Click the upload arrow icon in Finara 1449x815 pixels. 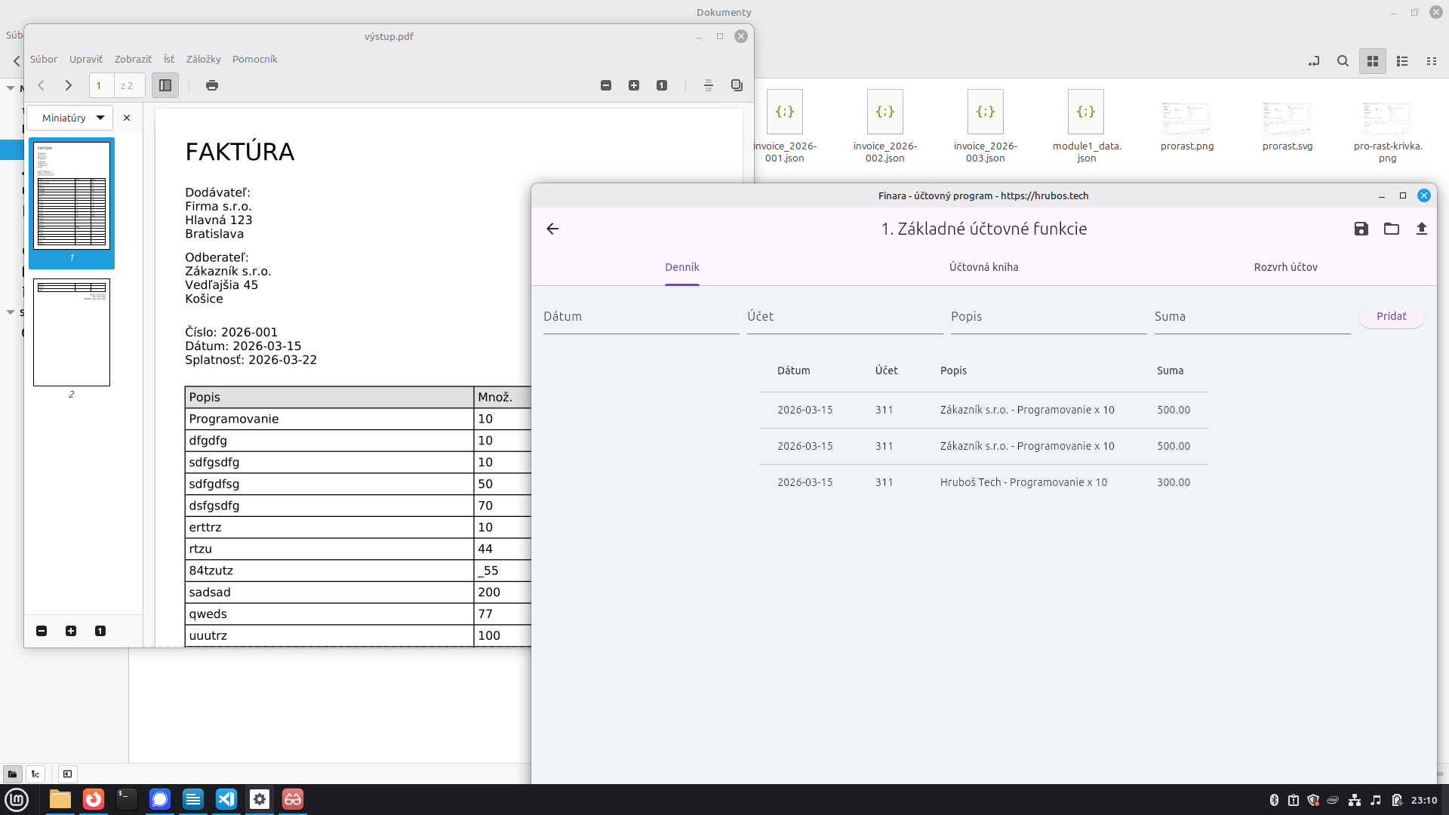click(x=1421, y=229)
